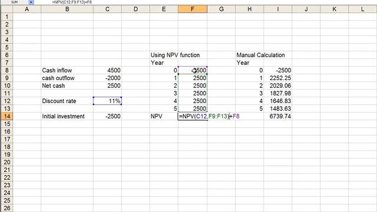377x212 pixels.
Task: Click the formula bar showing =NPV(C12,F9:F13)+F8
Action: tap(72, 2)
